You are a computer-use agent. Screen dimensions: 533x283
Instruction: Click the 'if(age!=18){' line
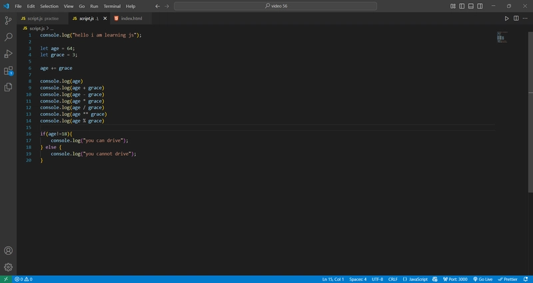(x=56, y=134)
